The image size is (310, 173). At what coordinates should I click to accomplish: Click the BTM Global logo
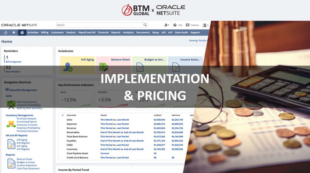pos(135,10)
